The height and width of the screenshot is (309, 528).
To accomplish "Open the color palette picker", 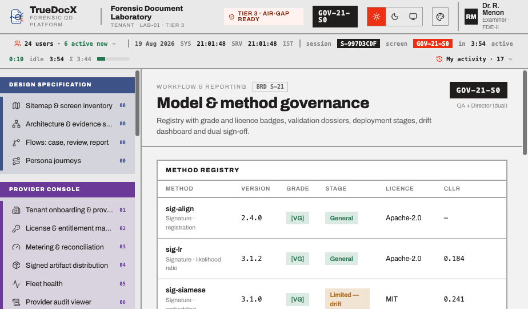I will tap(440, 17).
